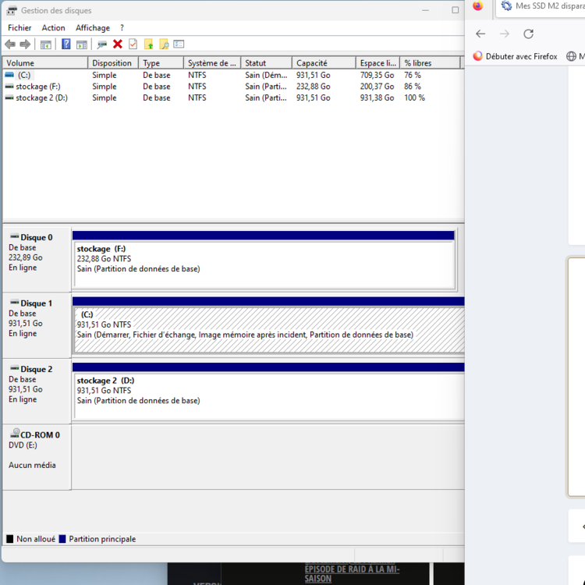The image size is (585, 585).
Task: Reload the page in Firefox
Action: click(528, 34)
